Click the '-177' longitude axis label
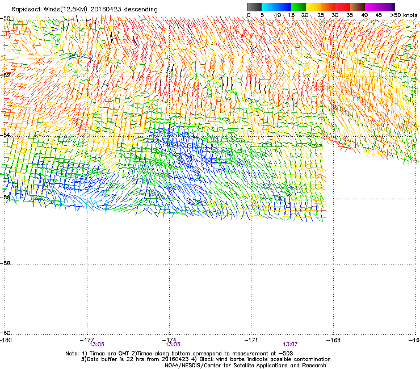420x369 pixels. click(x=87, y=340)
